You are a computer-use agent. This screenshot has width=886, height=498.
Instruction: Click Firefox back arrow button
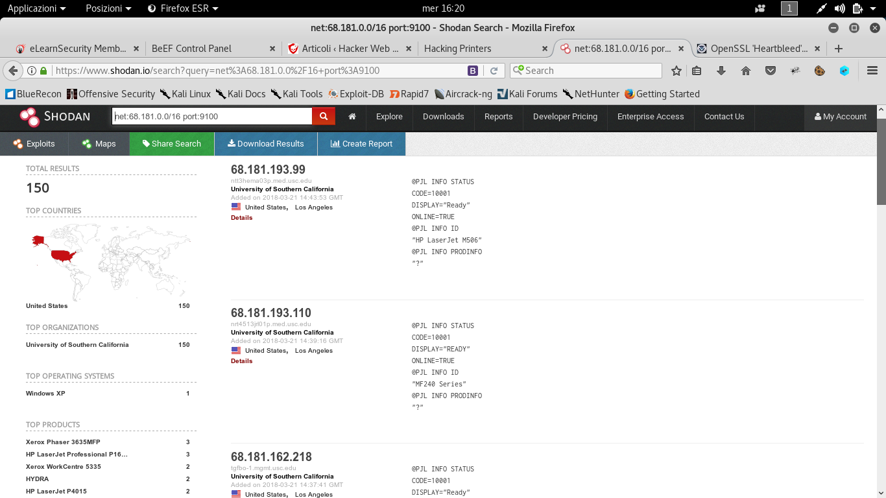[x=13, y=71]
